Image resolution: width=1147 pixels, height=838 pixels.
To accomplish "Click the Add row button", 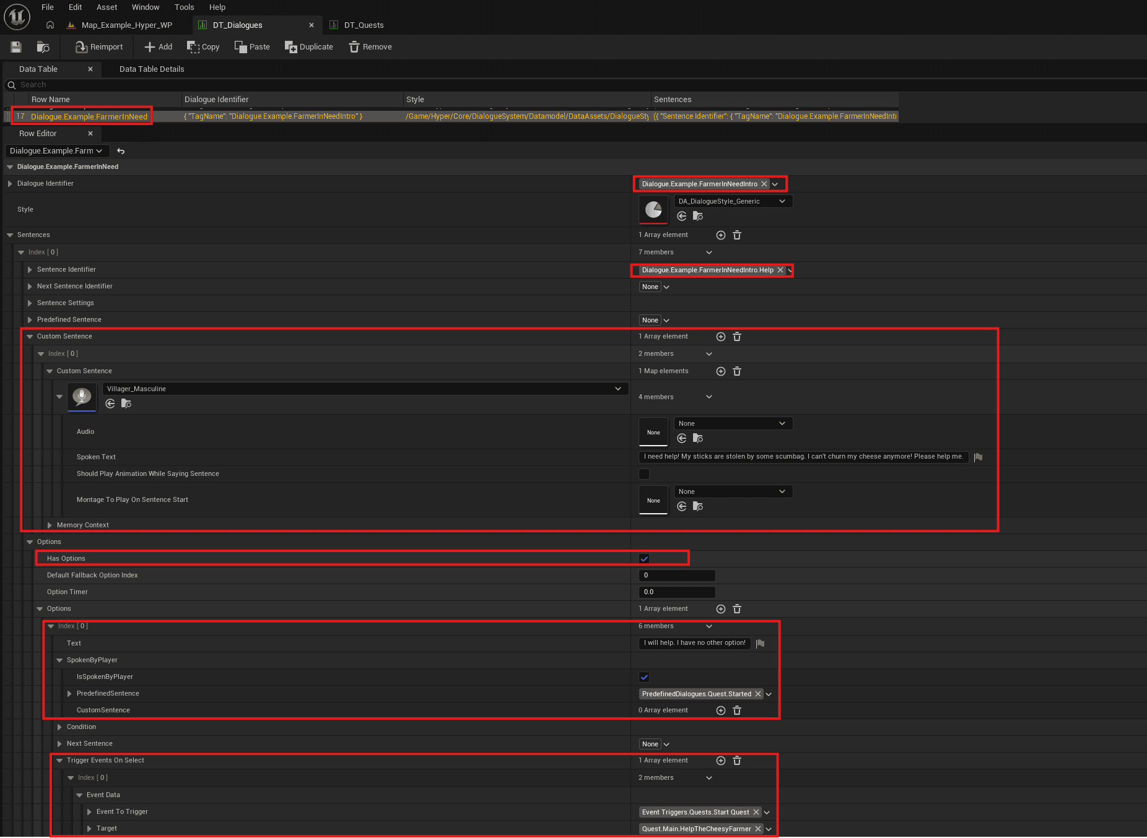I will point(159,47).
